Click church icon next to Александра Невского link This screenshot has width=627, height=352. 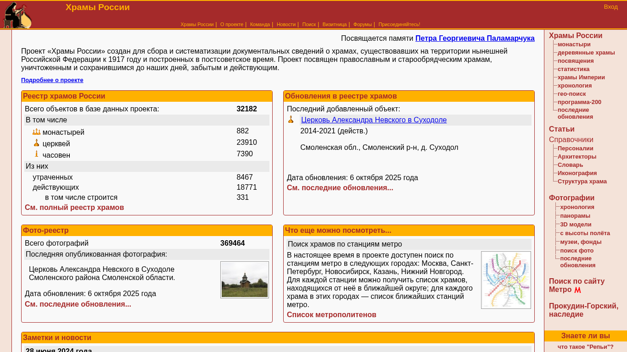coord(291,120)
